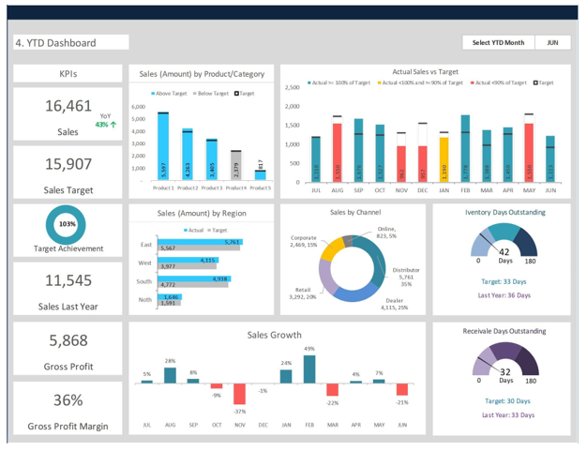Image resolution: width=587 pixels, height=451 pixels.
Task: Select the Target: 30 Days text
Action: click(507, 401)
